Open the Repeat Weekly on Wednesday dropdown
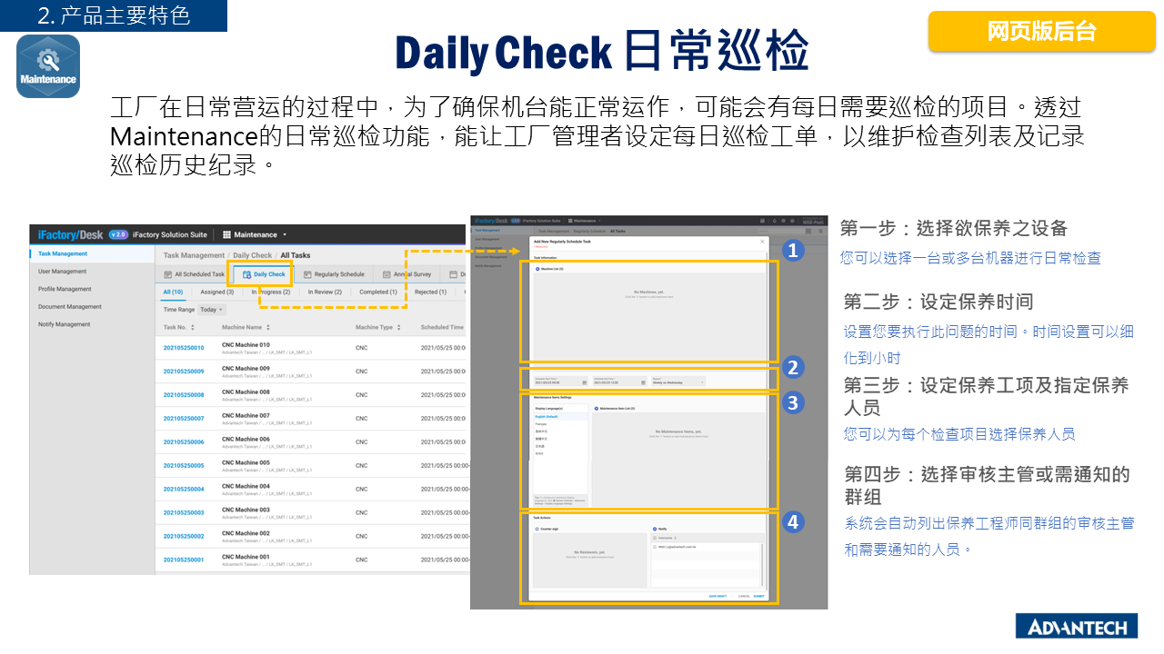The image size is (1164, 654). [x=678, y=381]
